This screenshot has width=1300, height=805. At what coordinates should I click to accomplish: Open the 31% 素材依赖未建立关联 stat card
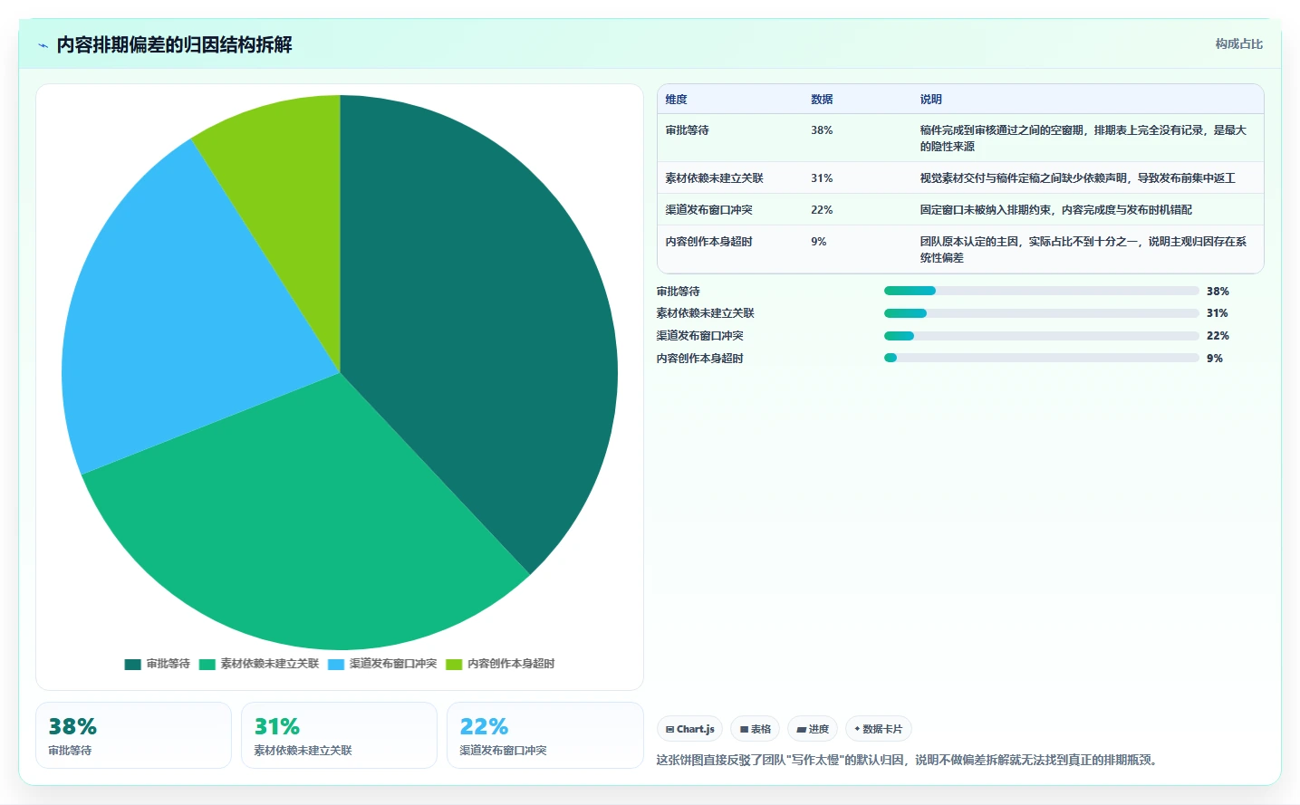pyautogui.click(x=339, y=735)
